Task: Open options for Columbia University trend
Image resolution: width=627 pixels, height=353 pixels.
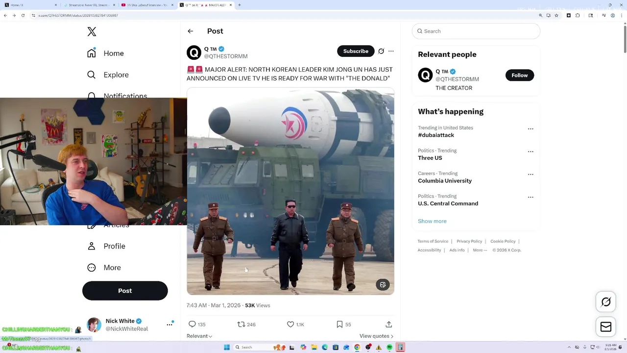Action: [531, 174]
